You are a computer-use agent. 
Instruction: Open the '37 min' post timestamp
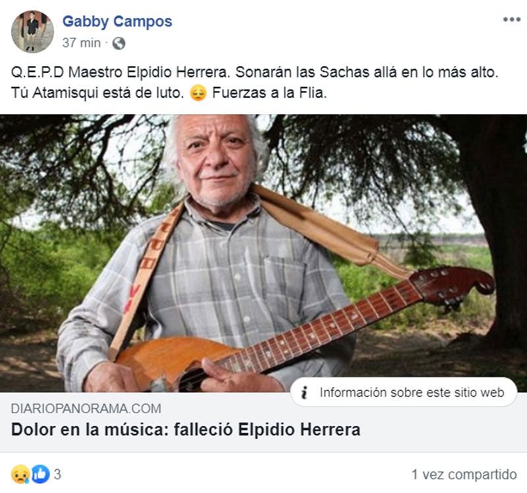[81, 43]
